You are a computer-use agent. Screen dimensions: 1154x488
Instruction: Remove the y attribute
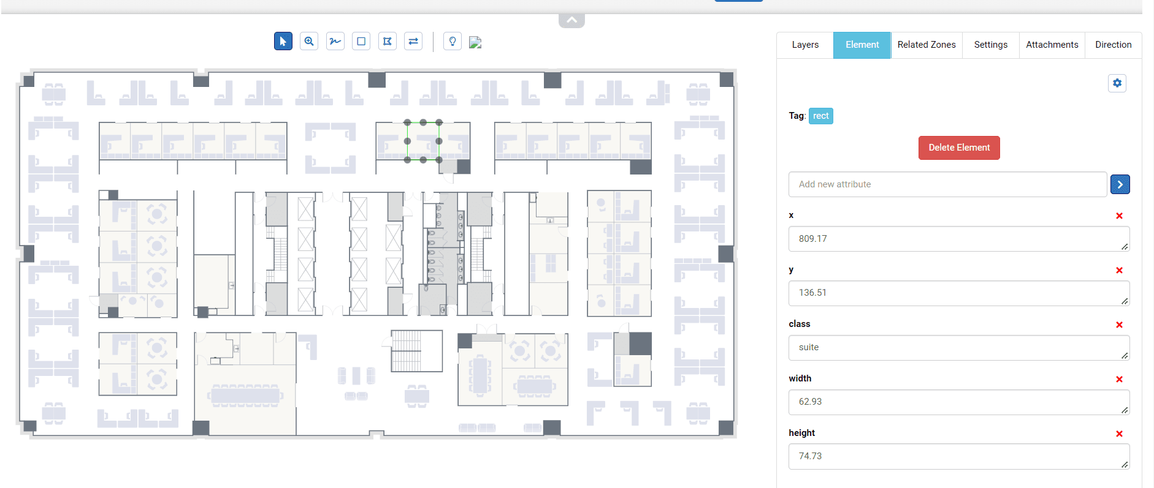coord(1119,270)
